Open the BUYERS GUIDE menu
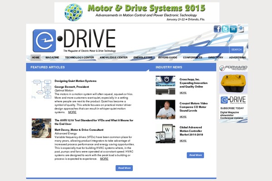 168,57
